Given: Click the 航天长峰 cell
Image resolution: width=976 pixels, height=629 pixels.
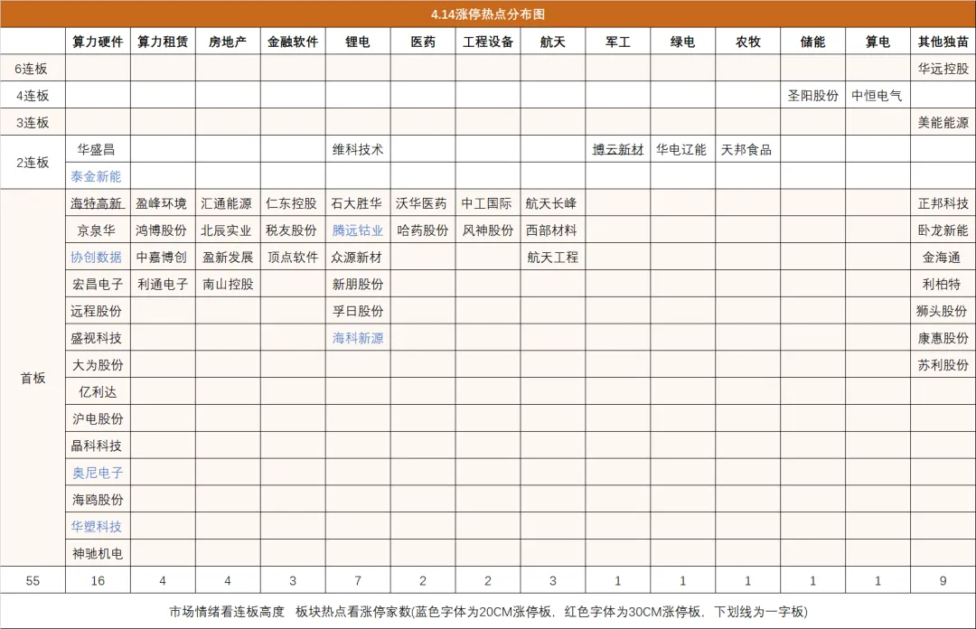Looking at the screenshot, I should click(x=551, y=203).
